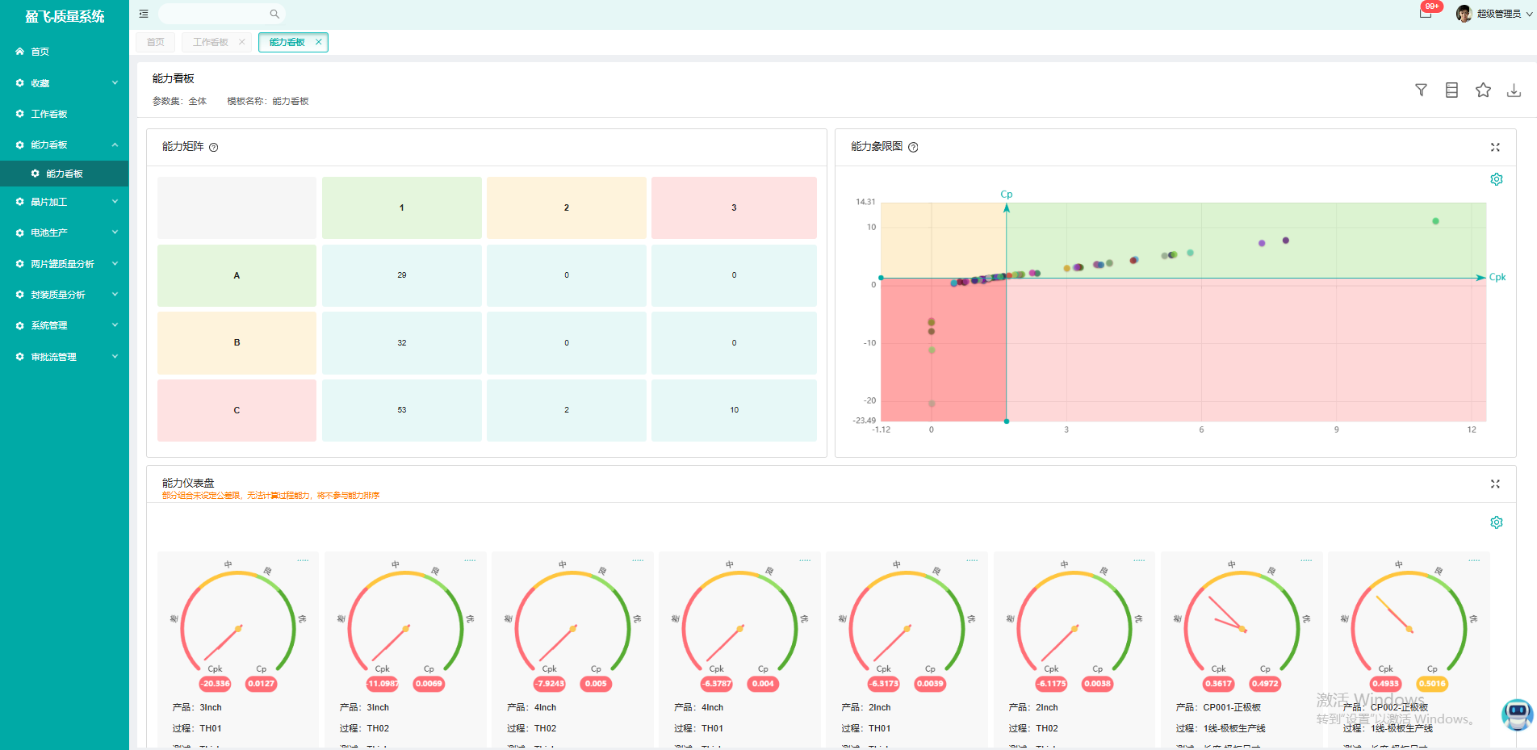Click the notification icon with 99+ badge
The height and width of the screenshot is (750, 1537).
pyautogui.click(x=1426, y=13)
